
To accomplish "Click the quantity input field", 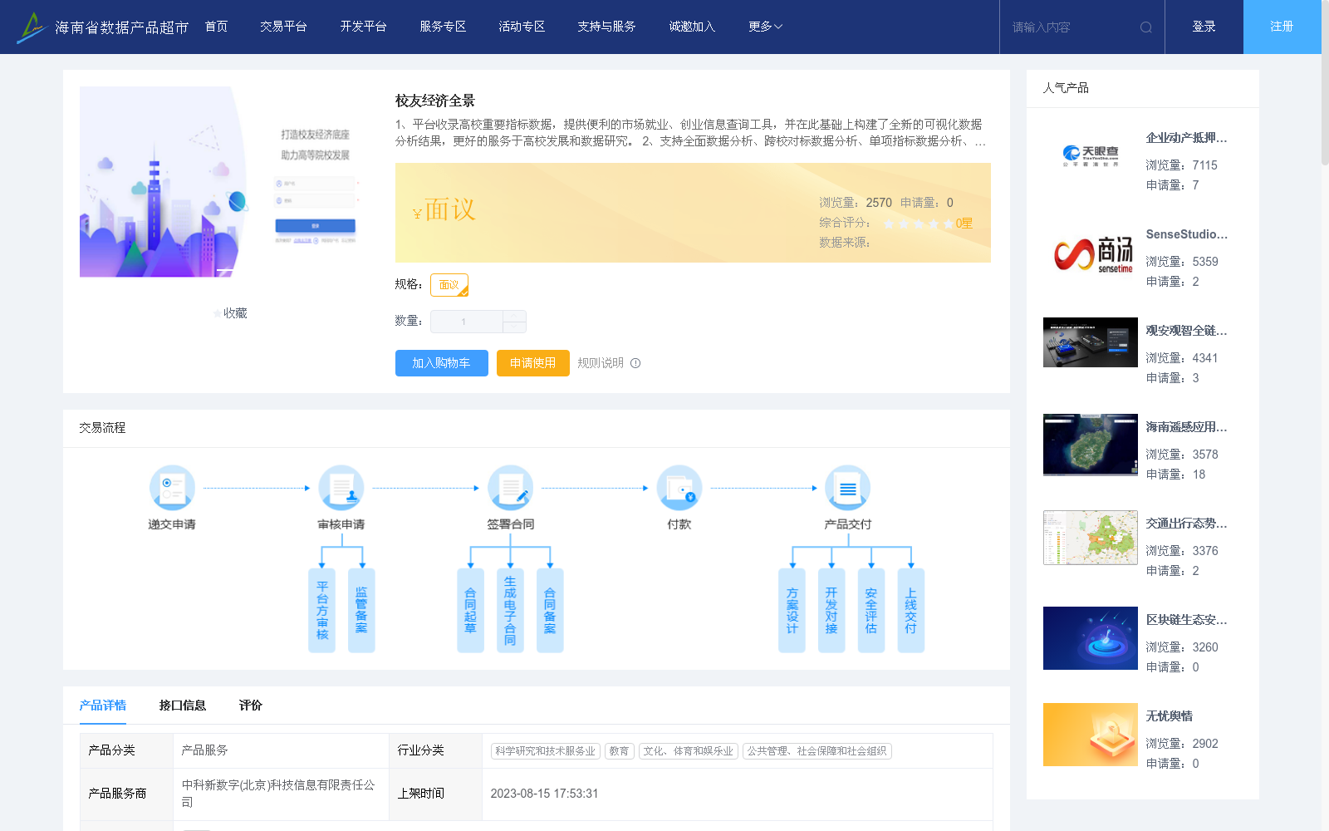I will [467, 322].
